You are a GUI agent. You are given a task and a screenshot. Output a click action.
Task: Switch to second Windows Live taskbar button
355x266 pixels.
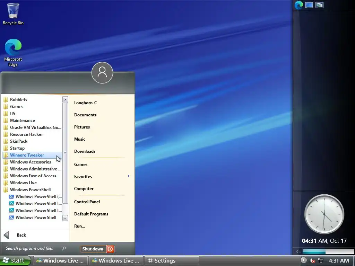(116, 260)
